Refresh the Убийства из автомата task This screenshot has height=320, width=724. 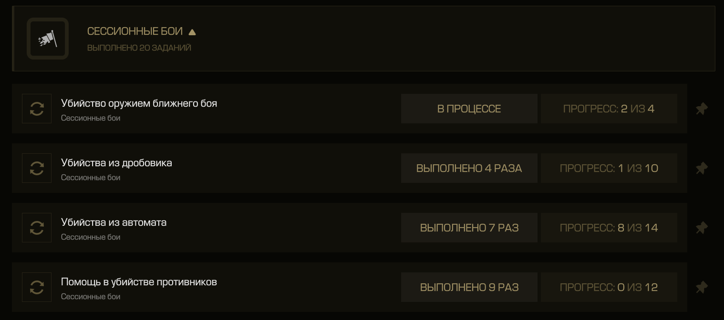point(37,228)
